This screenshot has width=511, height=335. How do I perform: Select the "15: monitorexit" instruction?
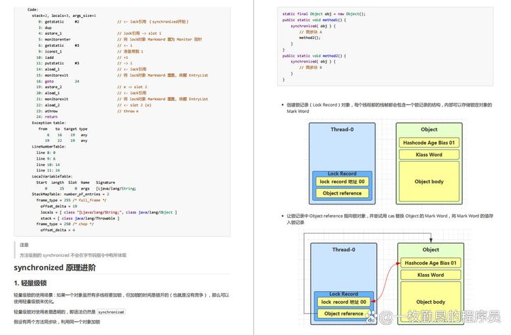point(52,75)
